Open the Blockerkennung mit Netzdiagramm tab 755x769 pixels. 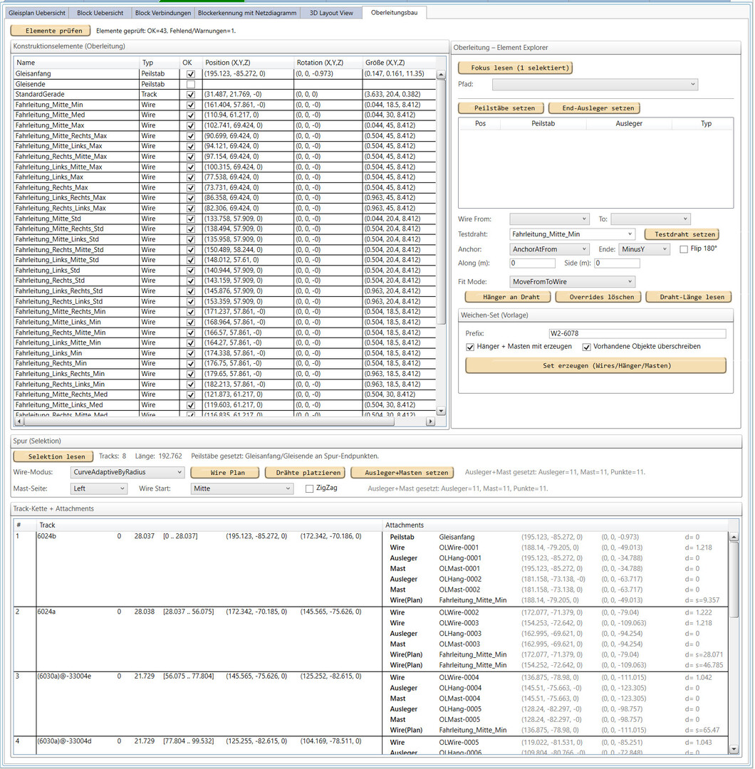(247, 13)
